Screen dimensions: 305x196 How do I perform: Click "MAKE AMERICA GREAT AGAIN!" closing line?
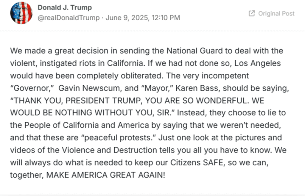(x=106, y=175)
